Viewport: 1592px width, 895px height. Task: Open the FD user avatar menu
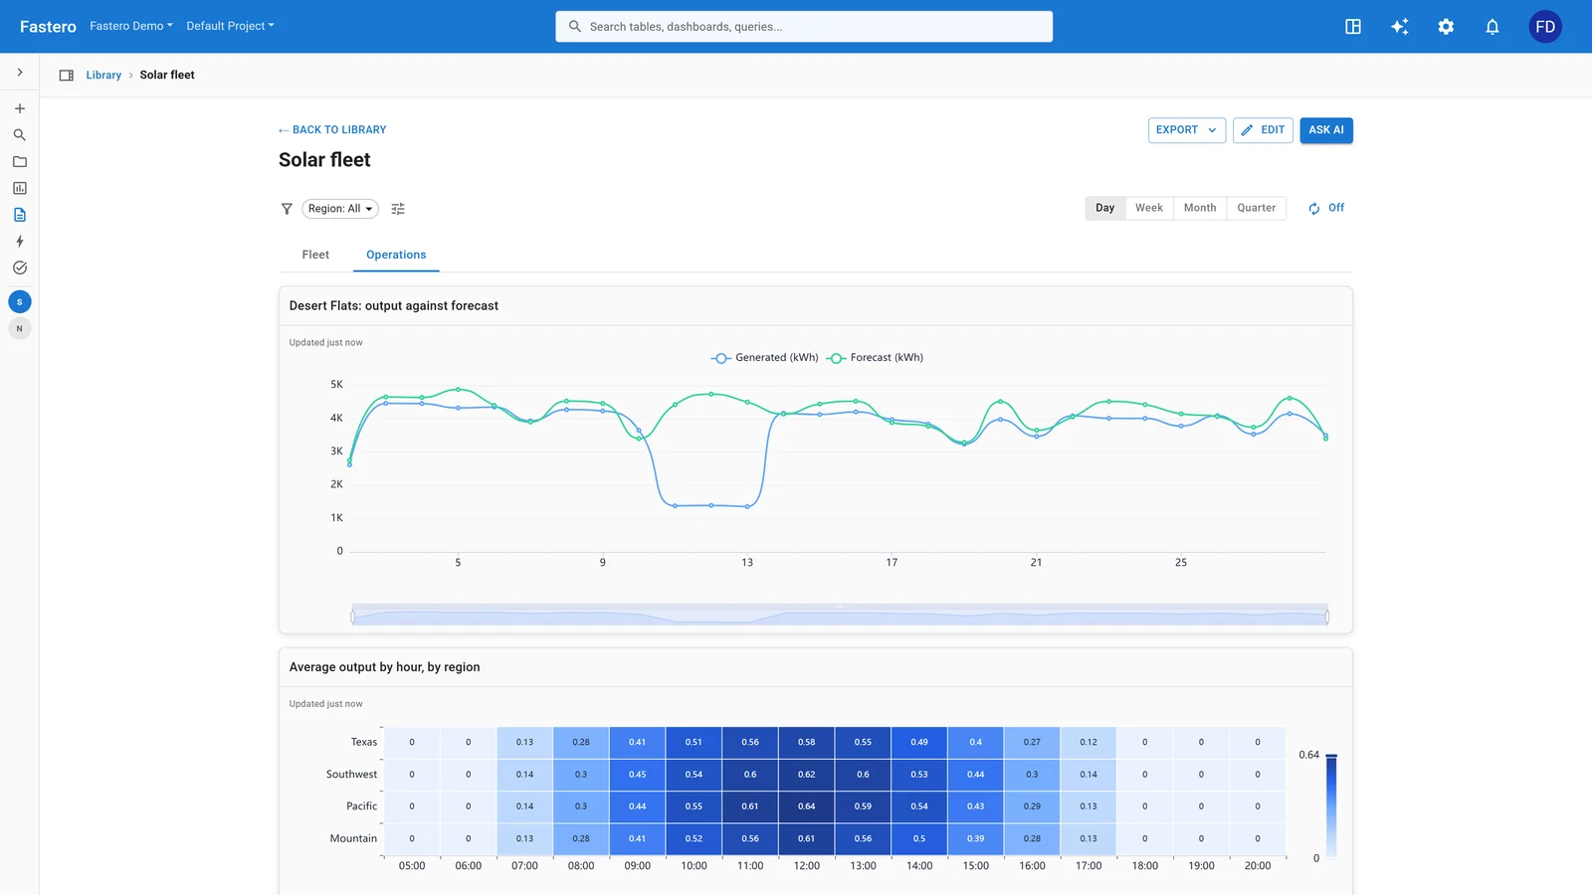click(x=1545, y=27)
